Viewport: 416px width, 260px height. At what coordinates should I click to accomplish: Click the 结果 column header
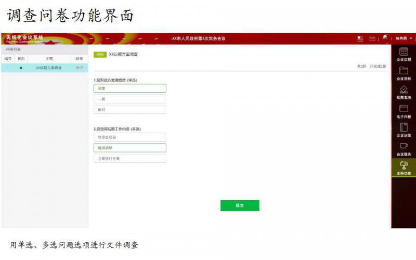[x=79, y=59]
